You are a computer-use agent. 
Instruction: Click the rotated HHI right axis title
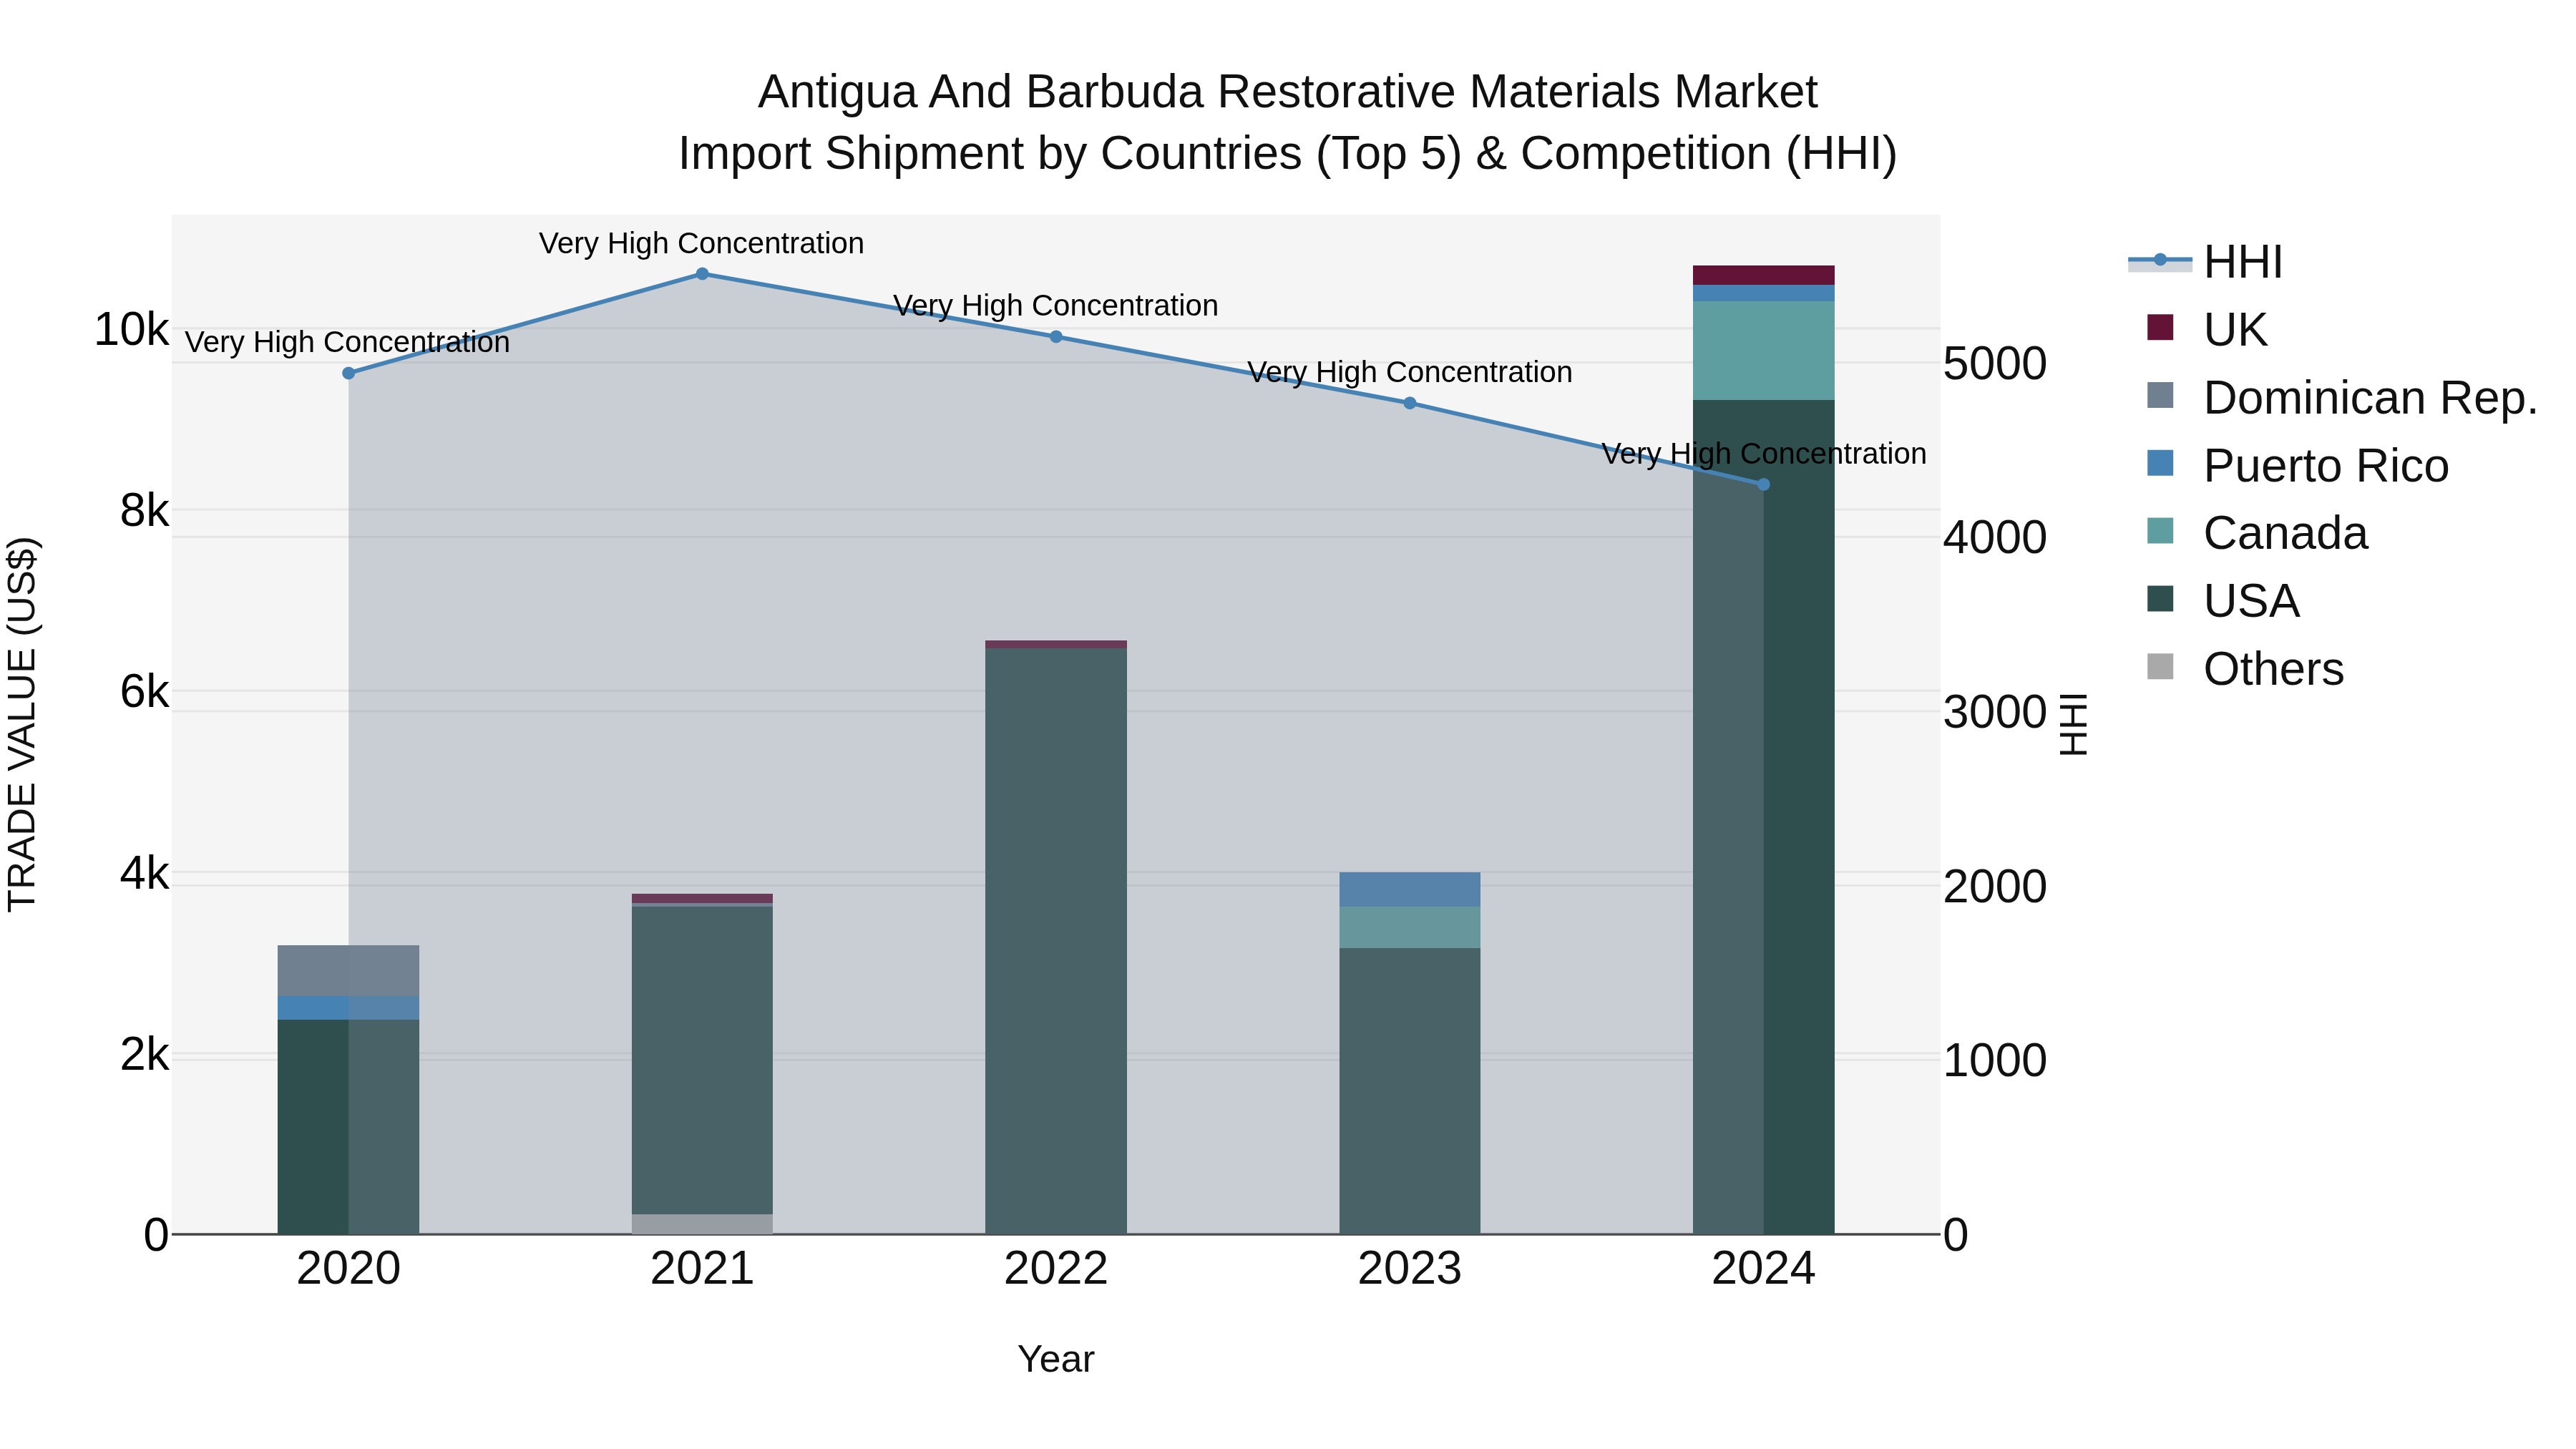[2075, 724]
